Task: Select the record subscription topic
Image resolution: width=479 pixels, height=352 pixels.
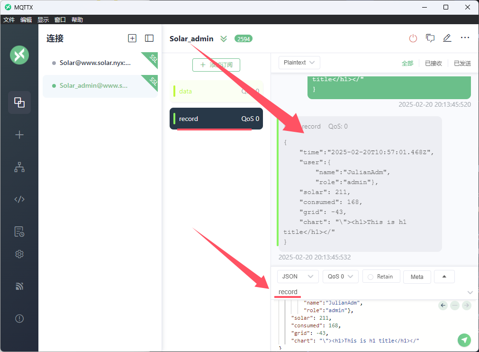Action: pyautogui.click(x=216, y=119)
